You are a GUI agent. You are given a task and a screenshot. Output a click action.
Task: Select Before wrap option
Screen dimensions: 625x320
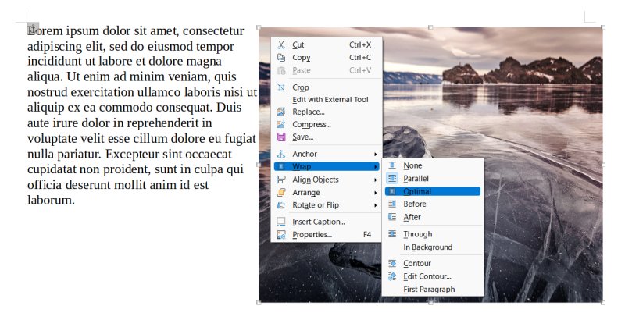(x=433, y=204)
